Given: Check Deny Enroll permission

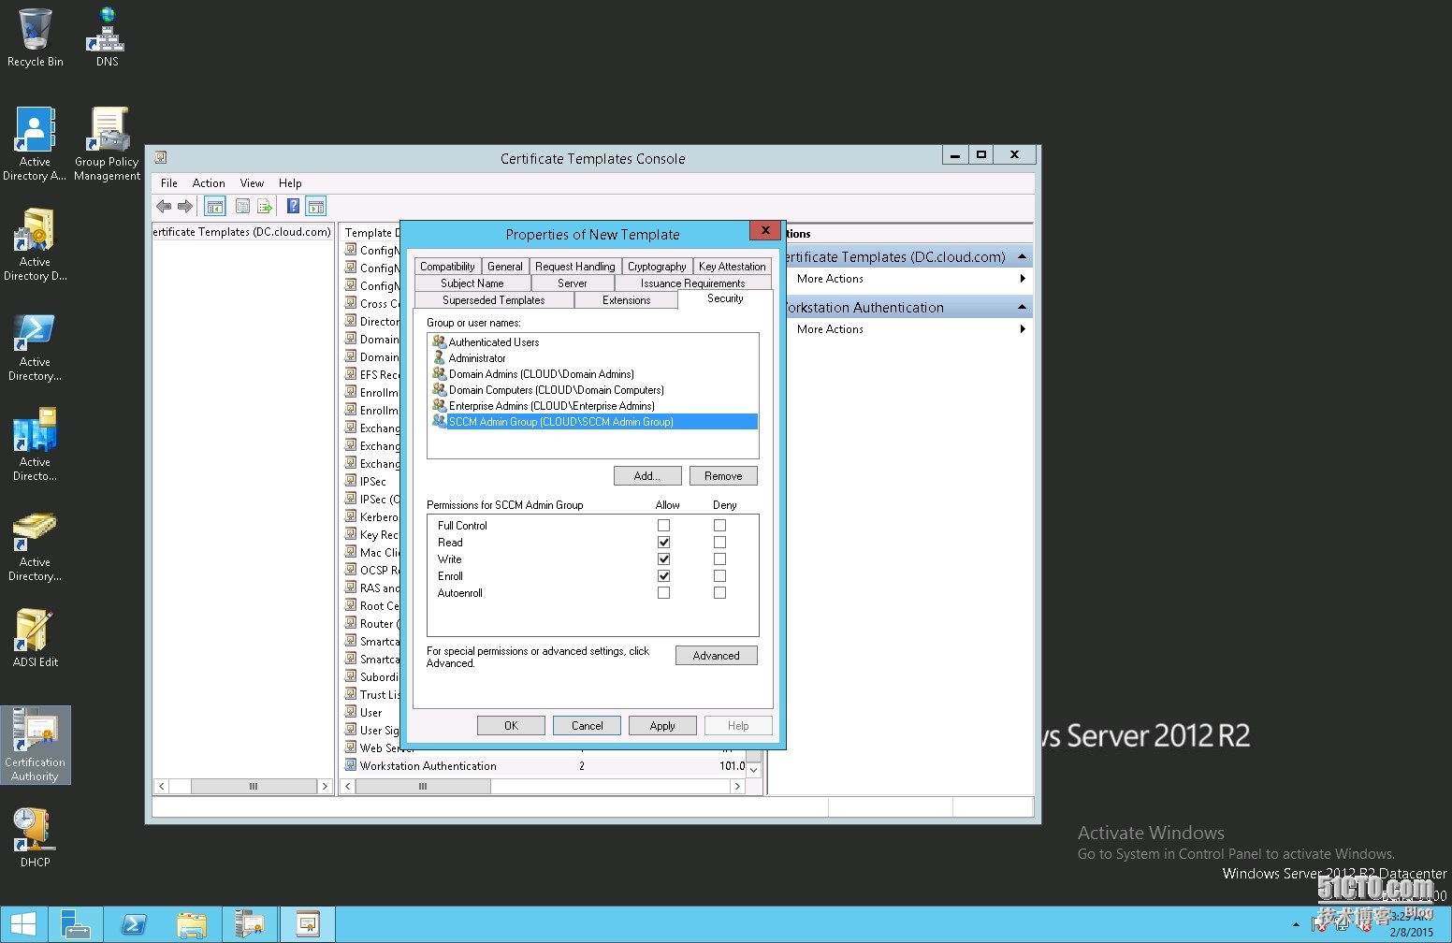Looking at the screenshot, I should [x=720, y=576].
